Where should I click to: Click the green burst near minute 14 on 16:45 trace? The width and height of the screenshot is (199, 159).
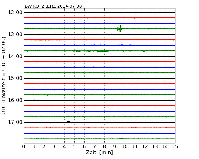click(x=166, y=117)
